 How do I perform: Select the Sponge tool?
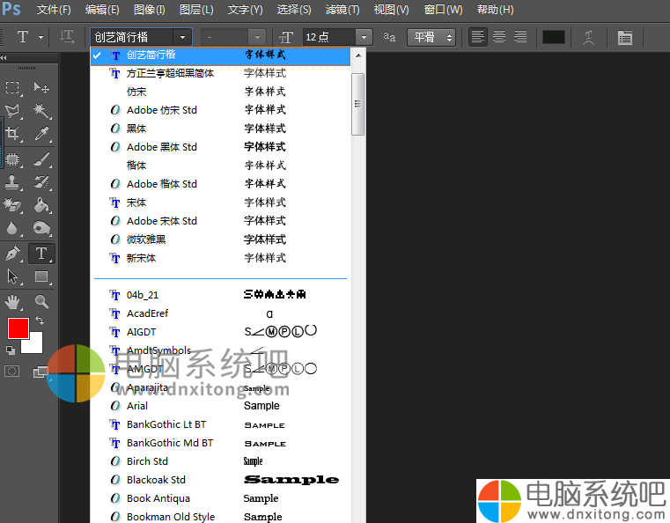pos(41,228)
